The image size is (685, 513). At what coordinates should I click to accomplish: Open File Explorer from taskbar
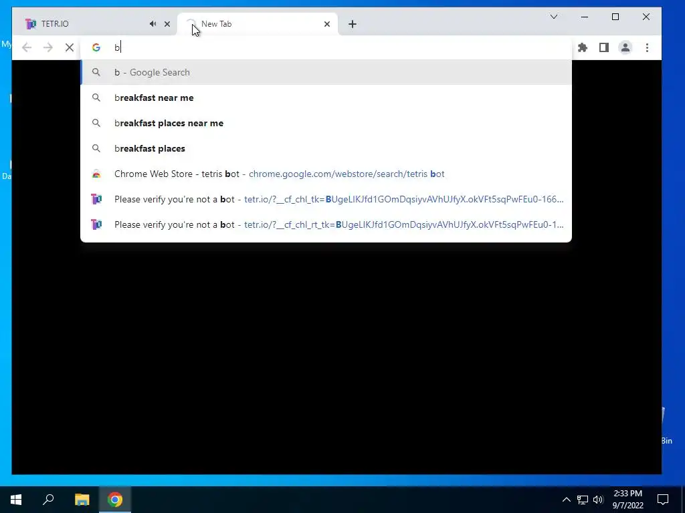coord(82,499)
